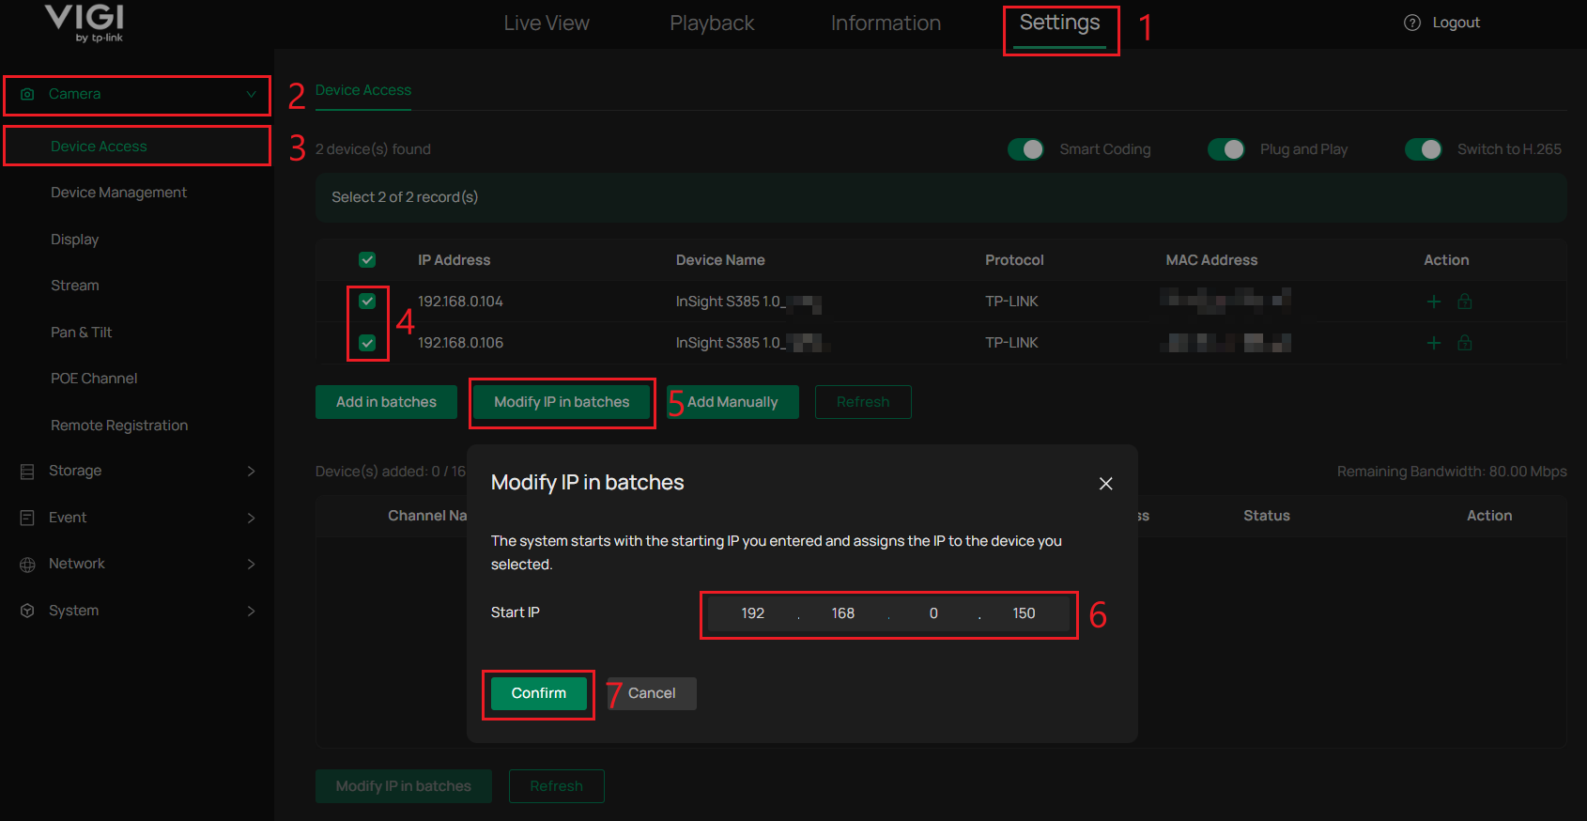Click lock icon for 192.168.0.104
Screen dimensions: 1587x821
[x=1464, y=302]
